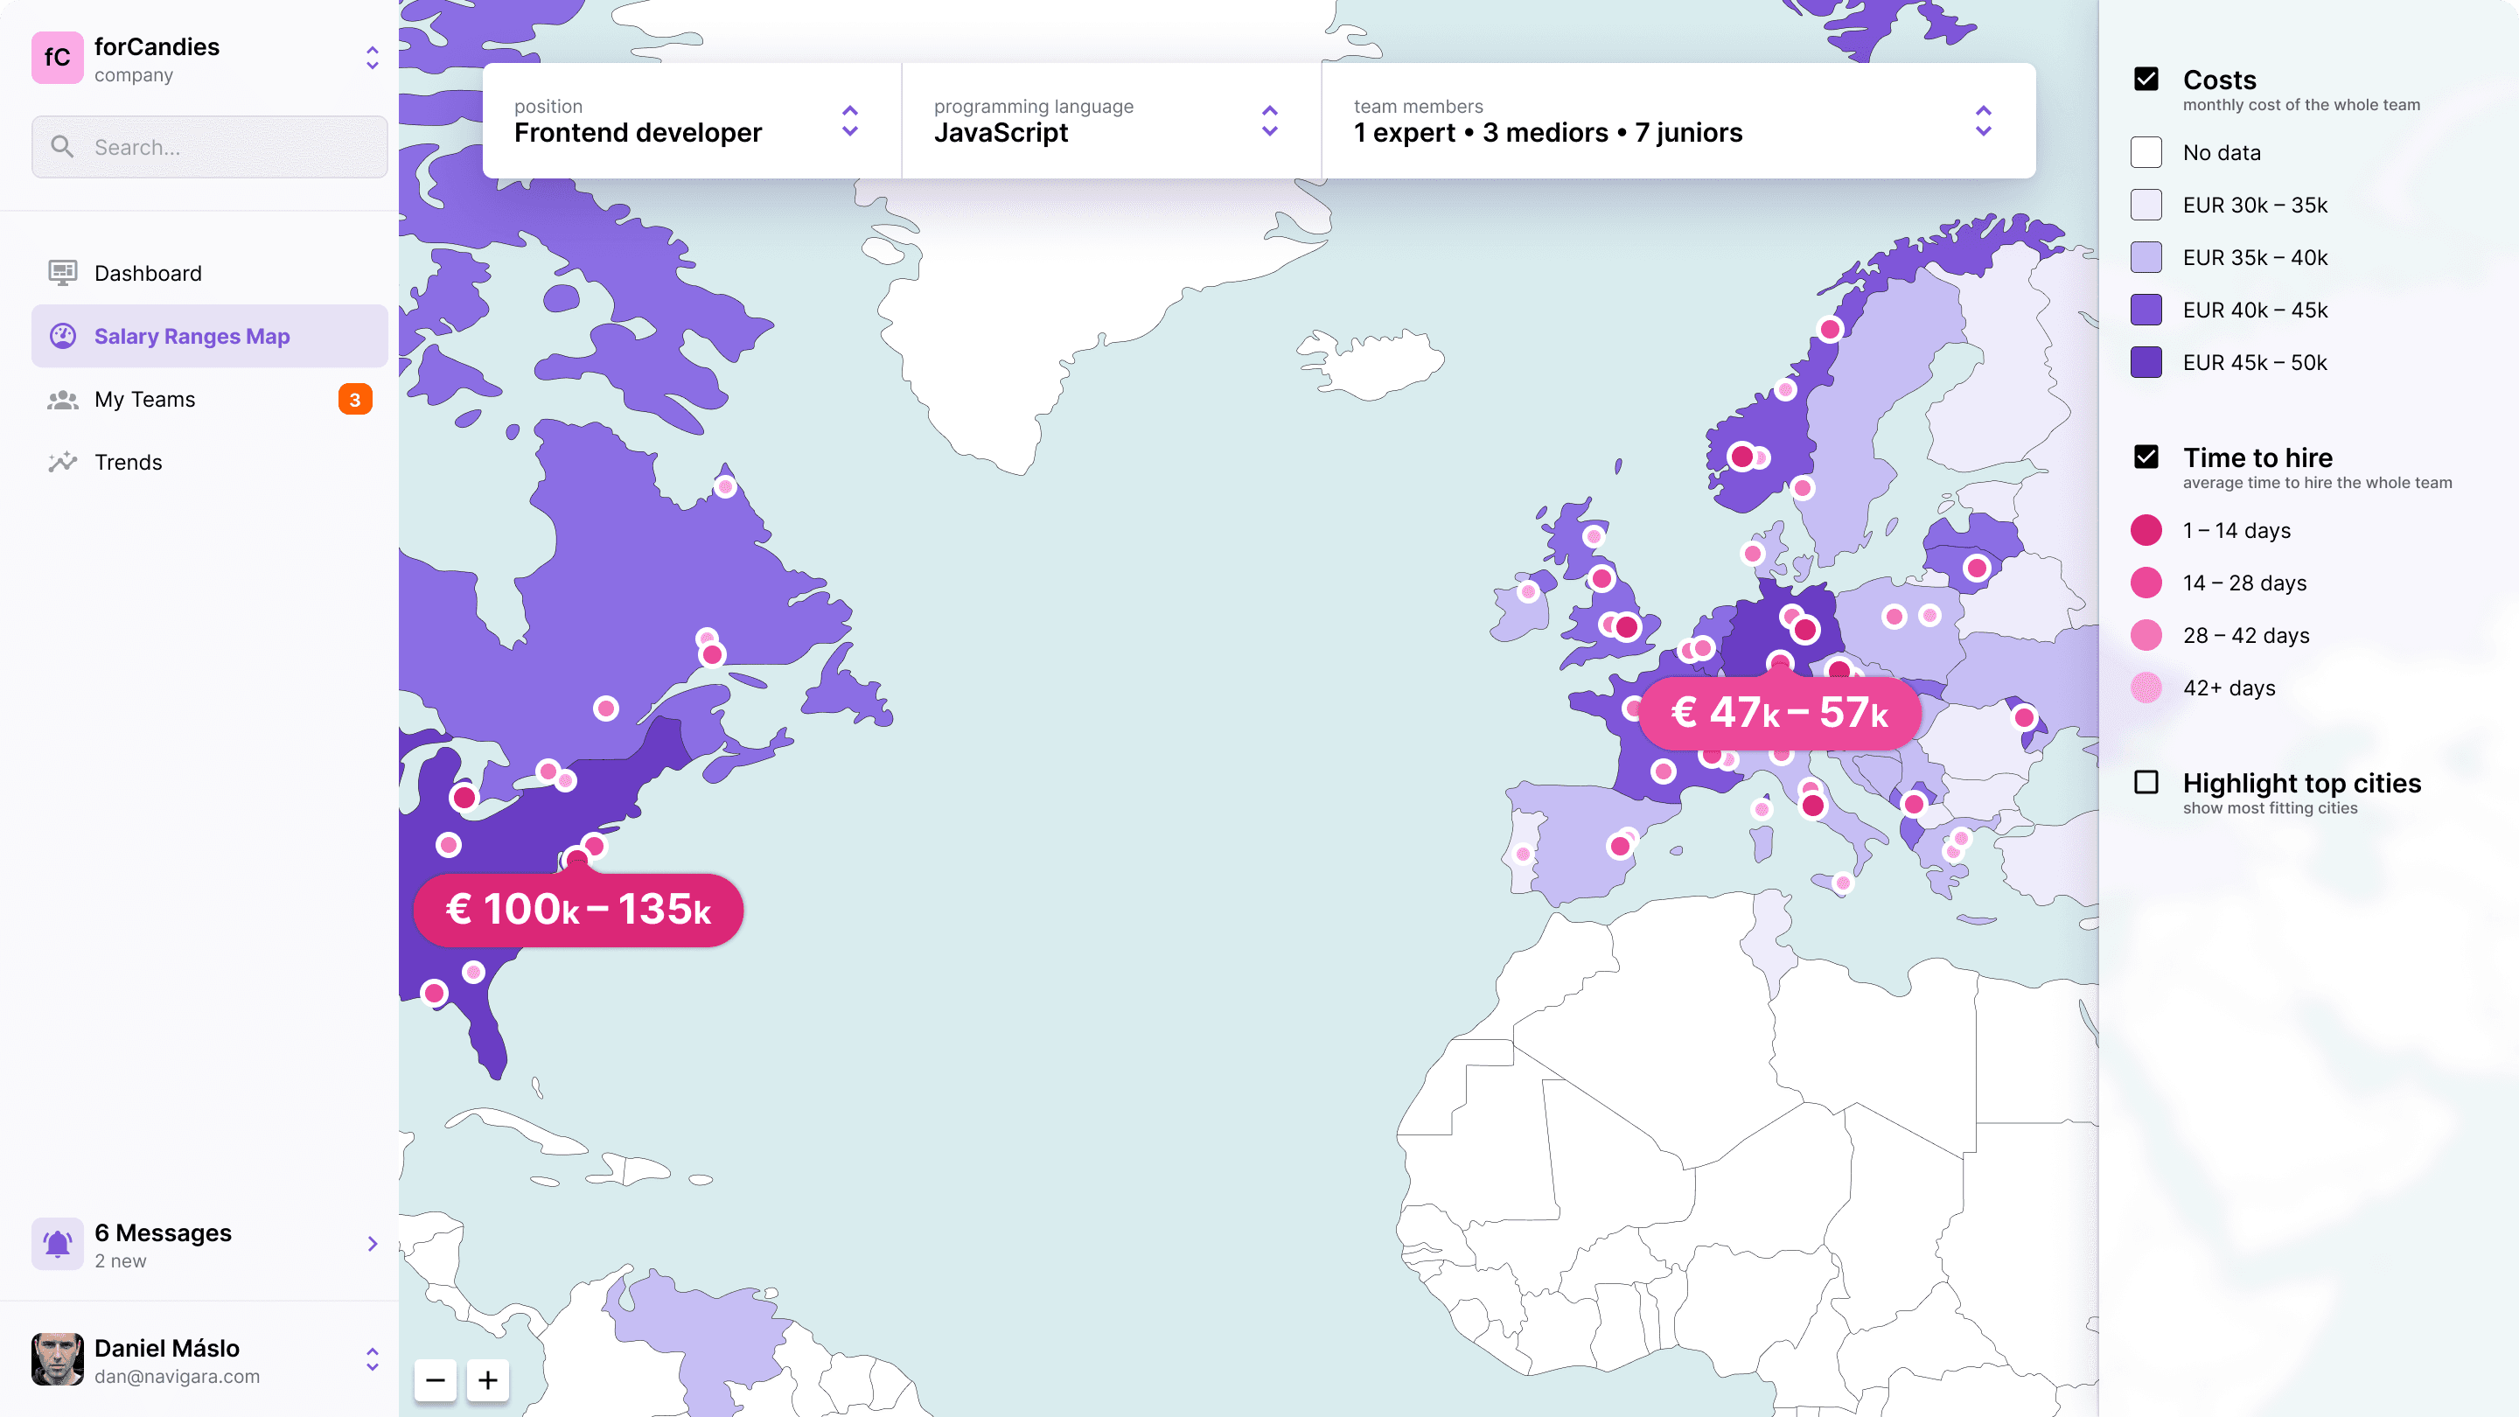Image resolution: width=2519 pixels, height=1417 pixels.
Task: Click the Dashboard monitor icon
Action: click(x=63, y=273)
